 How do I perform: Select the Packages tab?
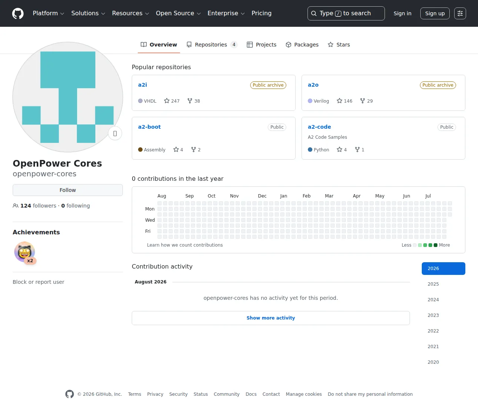pos(302,45)
